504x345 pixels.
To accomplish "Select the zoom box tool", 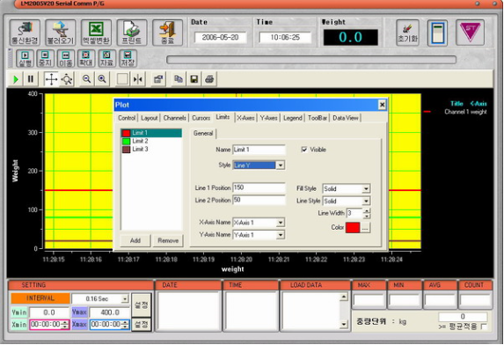I will click(x=122, y=79).
